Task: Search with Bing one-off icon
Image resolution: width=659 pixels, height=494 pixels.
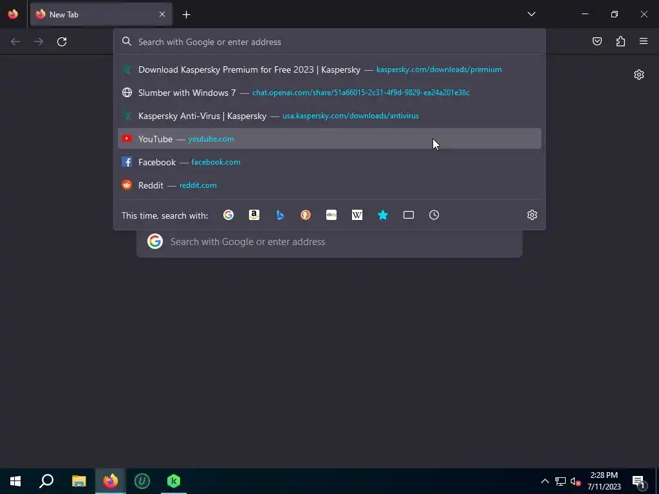Action: tap(280, 215)
